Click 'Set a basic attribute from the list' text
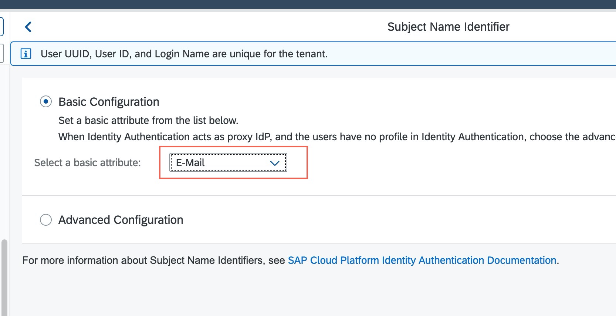The height and width of the screenshot is (316, 616). tap(148, 121)
